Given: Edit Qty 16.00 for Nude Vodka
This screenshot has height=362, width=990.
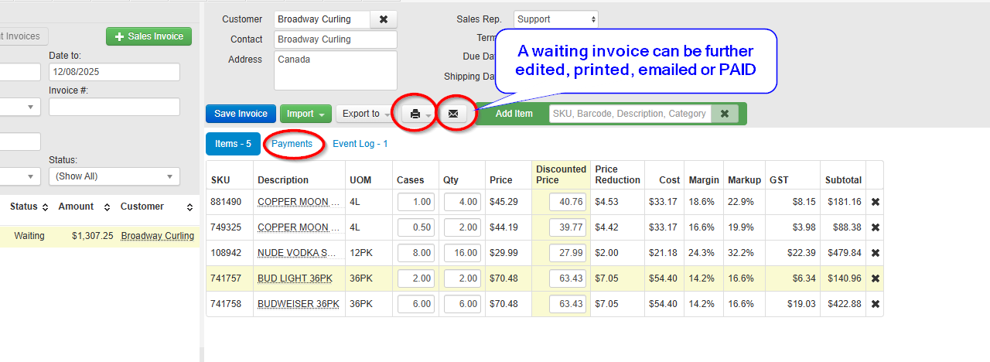Looking at the screenshot, I should (x=463, y=253).
